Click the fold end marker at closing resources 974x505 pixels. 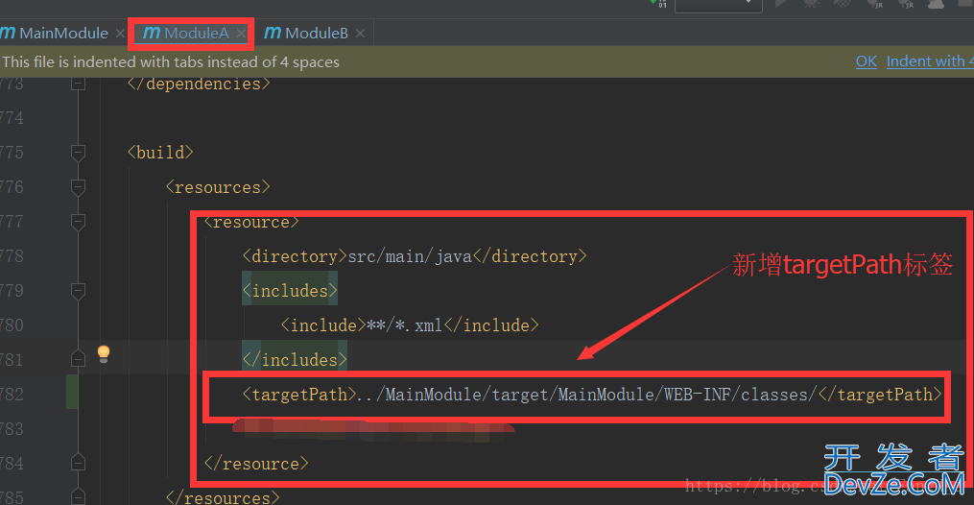[x=79, y=497]
